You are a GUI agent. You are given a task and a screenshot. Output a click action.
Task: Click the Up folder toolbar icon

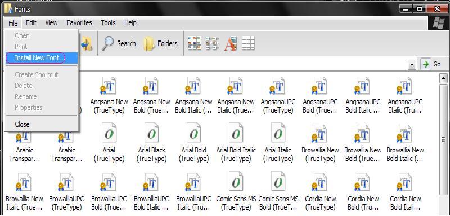[87, 44]
